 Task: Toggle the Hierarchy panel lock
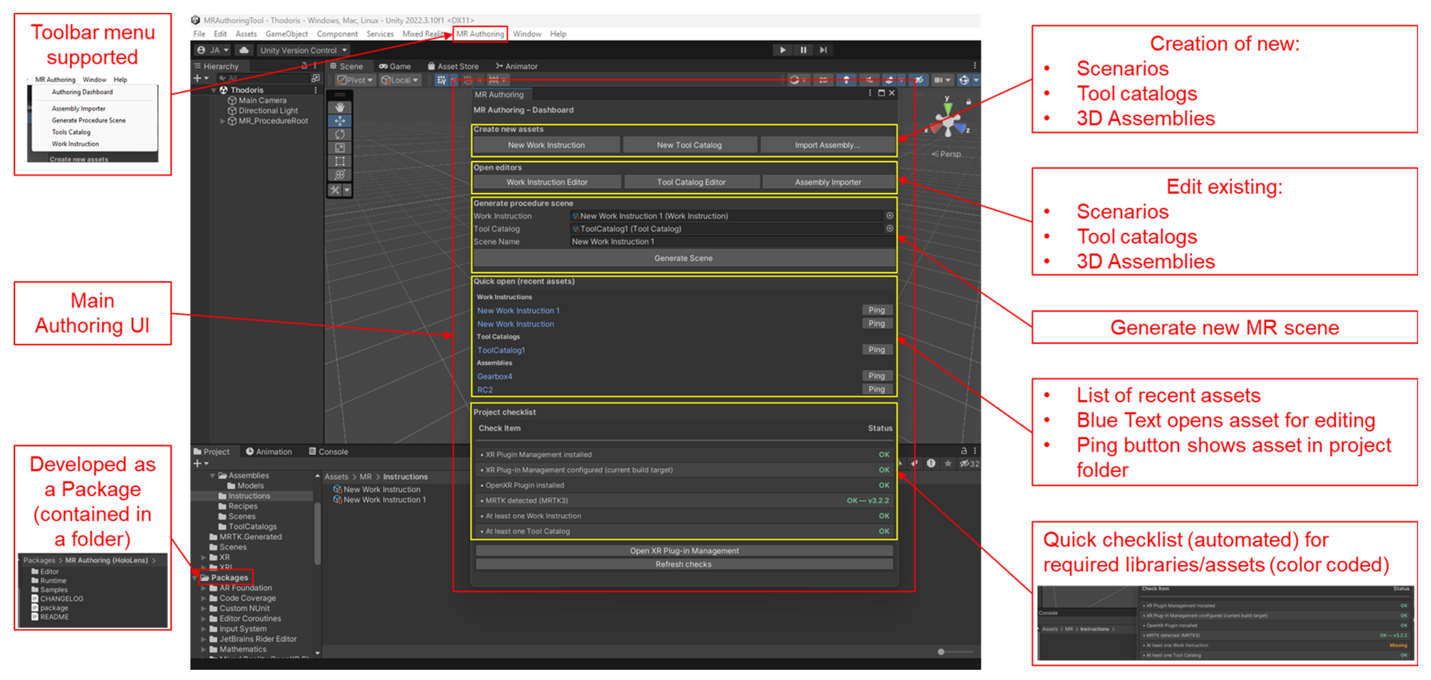tap(304, 66)
